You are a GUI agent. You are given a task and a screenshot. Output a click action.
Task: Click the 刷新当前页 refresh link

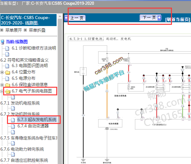pos(178,19)
